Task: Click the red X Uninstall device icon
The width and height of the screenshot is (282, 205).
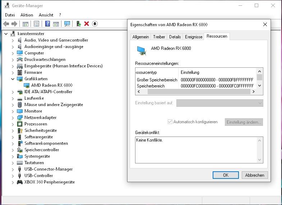Action: click(87, 24)
